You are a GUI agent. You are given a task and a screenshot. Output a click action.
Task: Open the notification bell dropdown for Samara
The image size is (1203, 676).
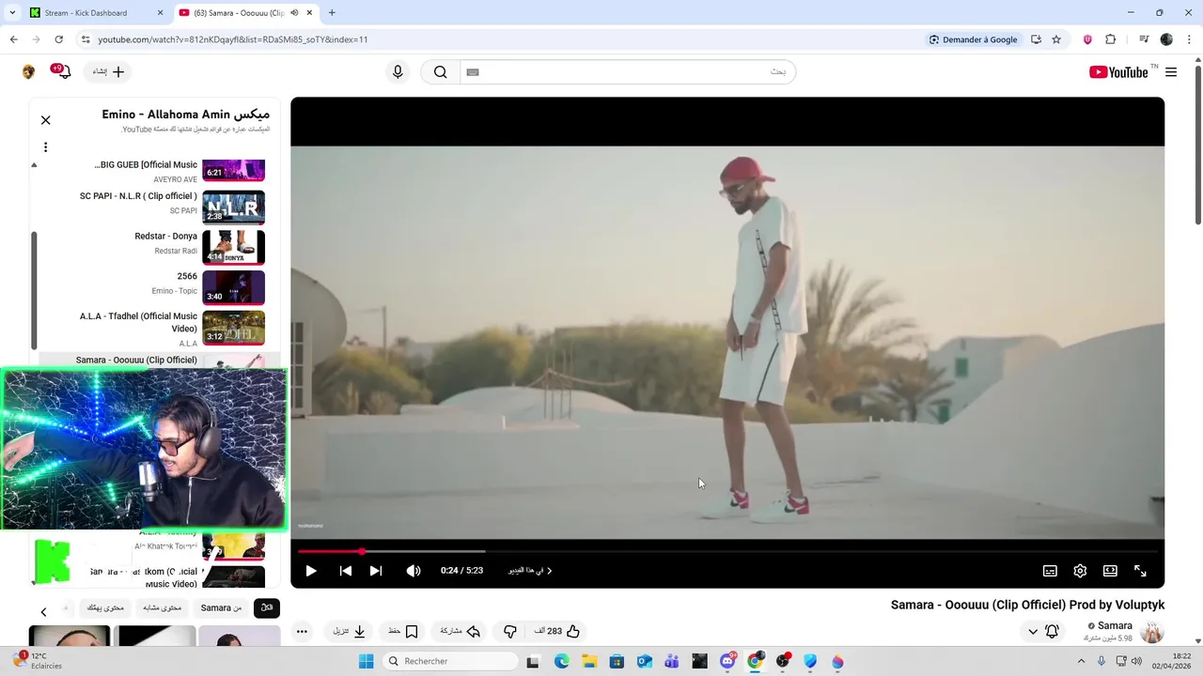(1042, 631)
